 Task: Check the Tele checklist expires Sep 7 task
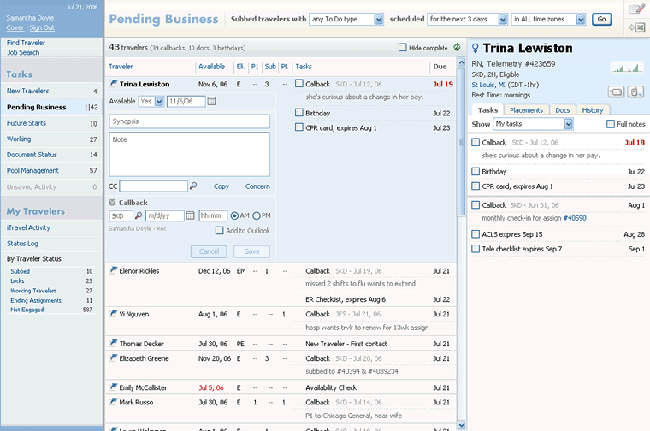click(x=476, y=249)
